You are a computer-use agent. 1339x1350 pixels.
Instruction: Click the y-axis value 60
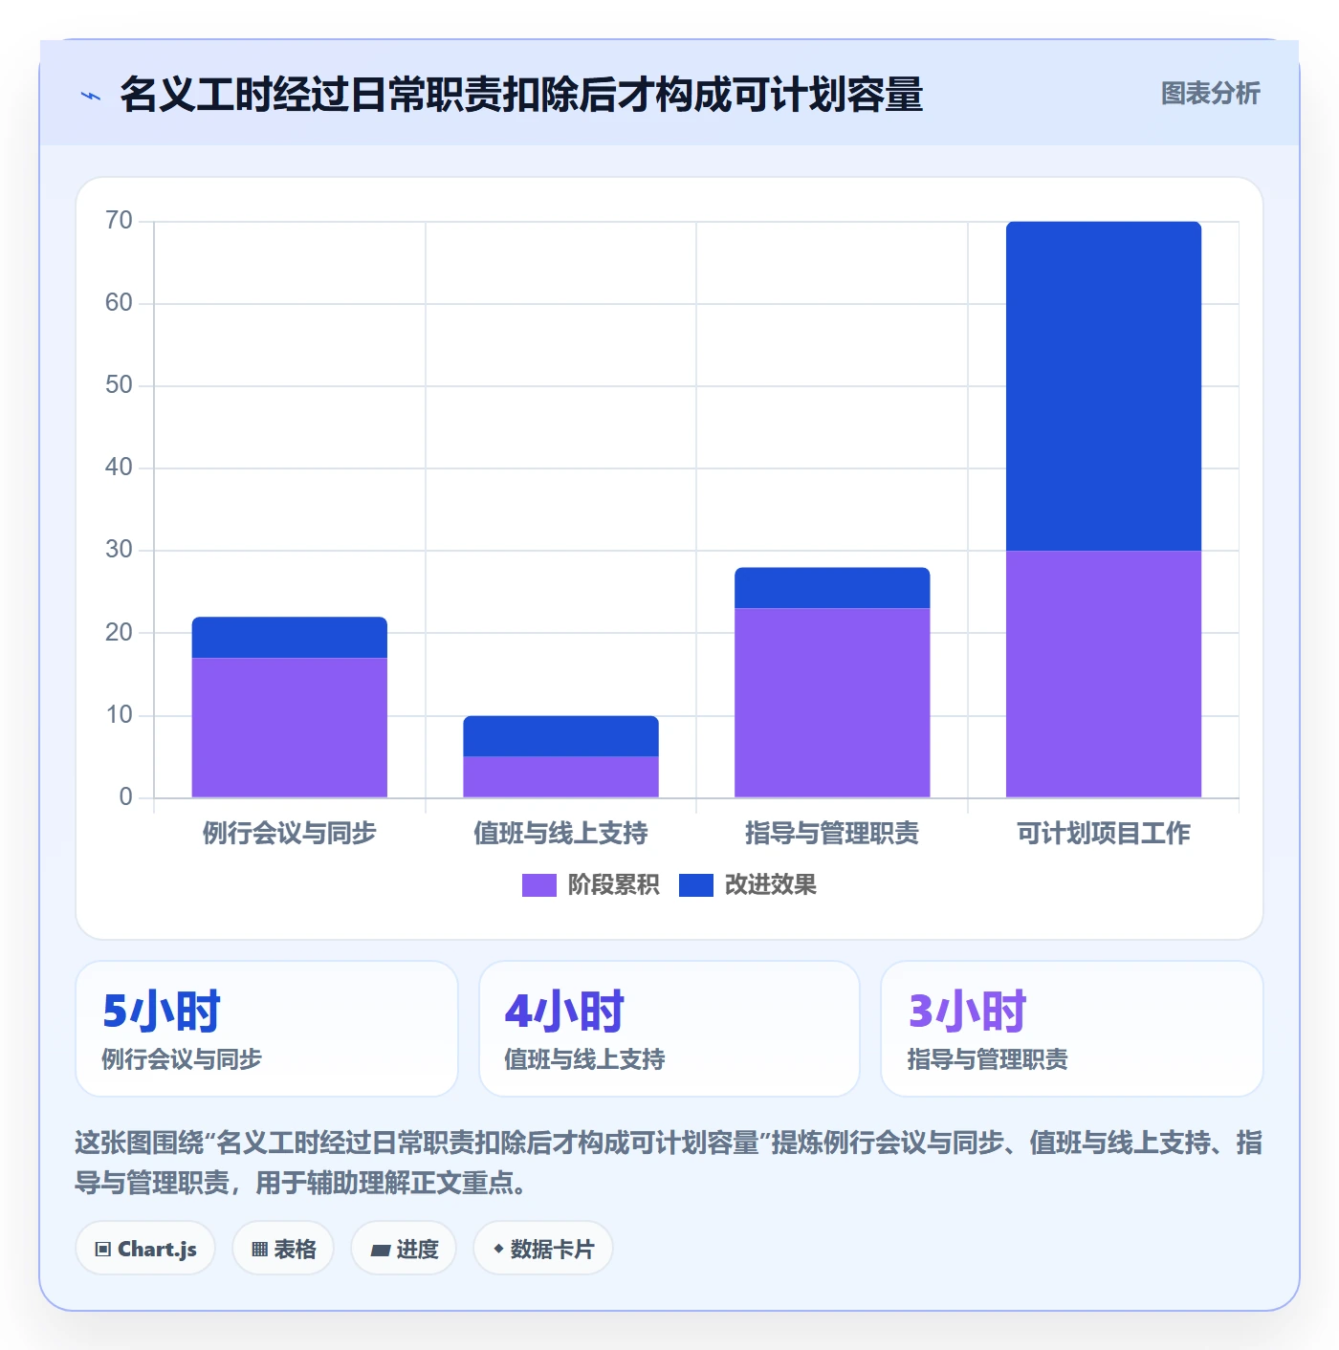119,303
